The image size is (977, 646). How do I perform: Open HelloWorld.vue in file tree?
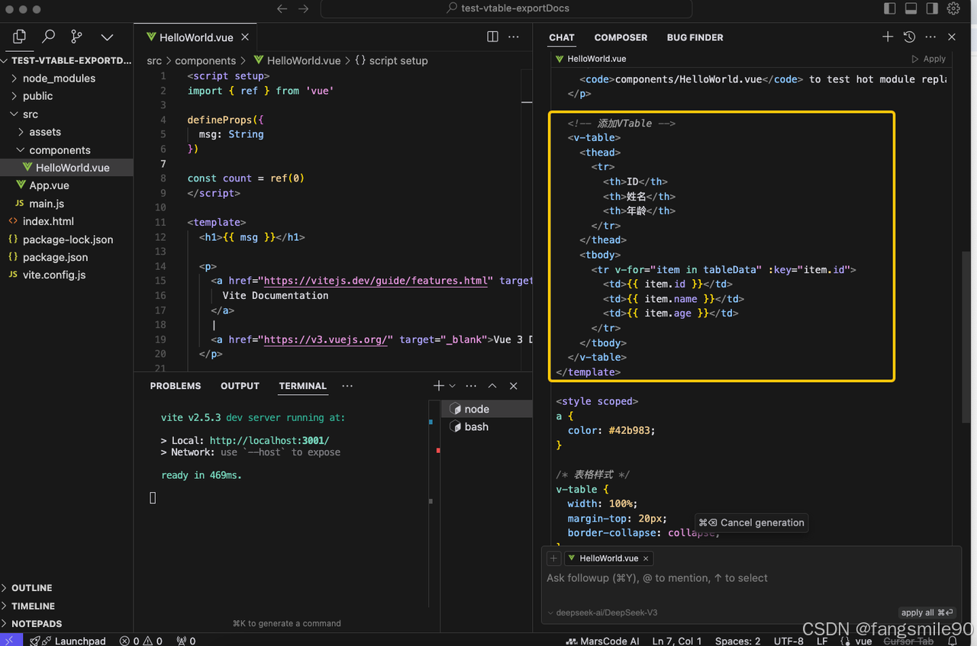(66, 168)
